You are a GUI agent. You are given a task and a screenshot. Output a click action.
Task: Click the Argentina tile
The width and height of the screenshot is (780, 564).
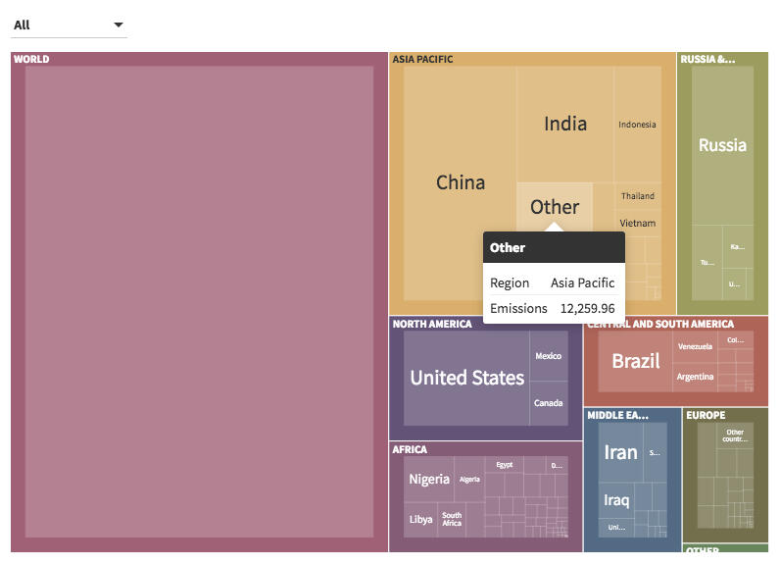point(695,377)
